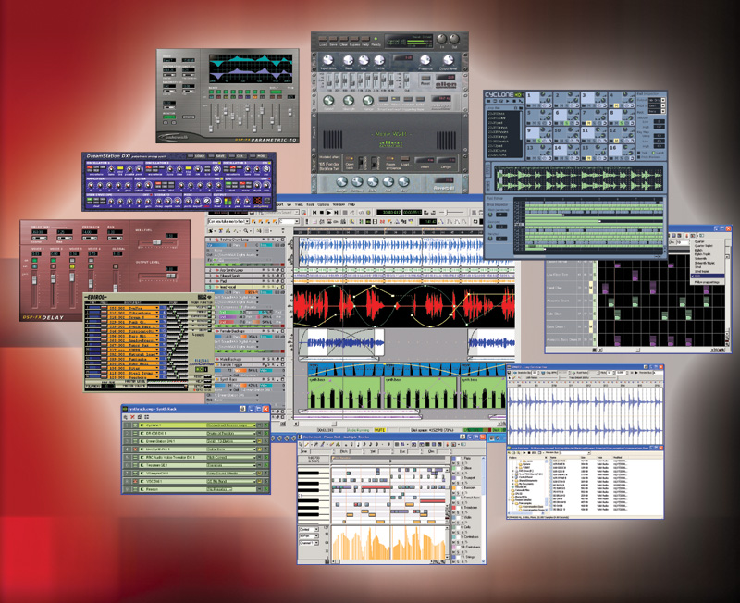Mute DR-008 DXi 1 in the Synth Rack
The width and height of the screenshot is (740, 603).
[259, 434]
